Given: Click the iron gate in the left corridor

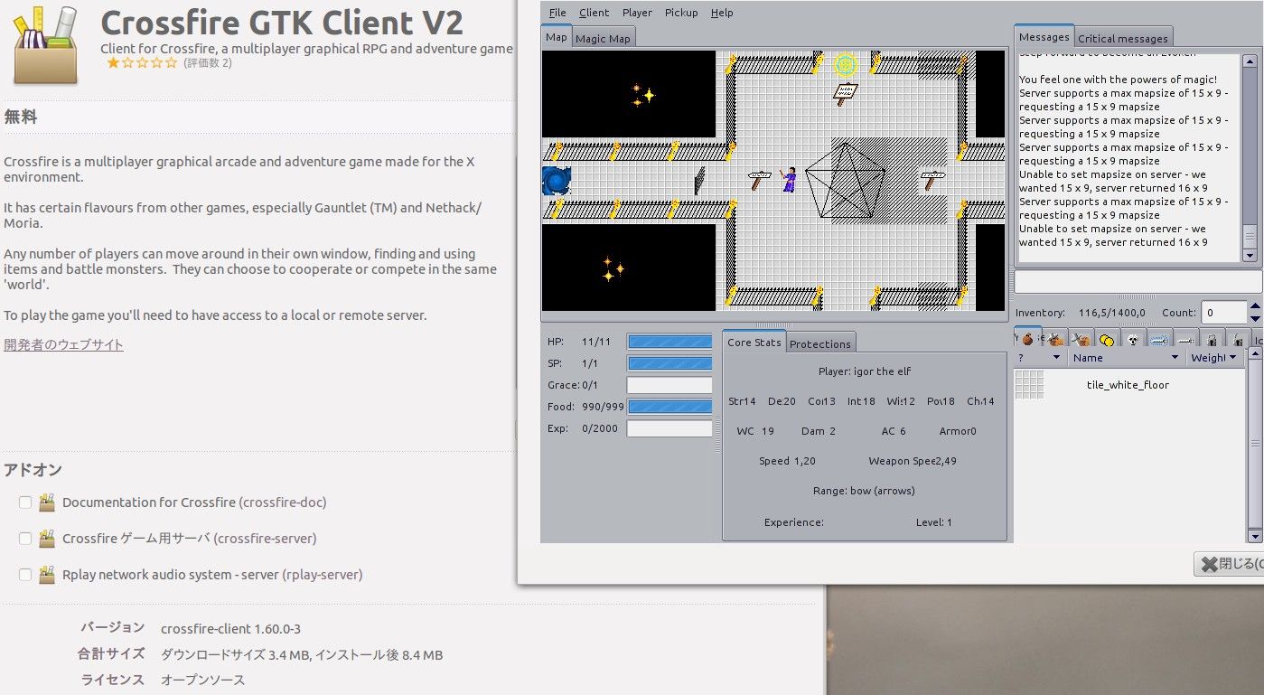Looking at the screenshot, I should coord(700,181).
